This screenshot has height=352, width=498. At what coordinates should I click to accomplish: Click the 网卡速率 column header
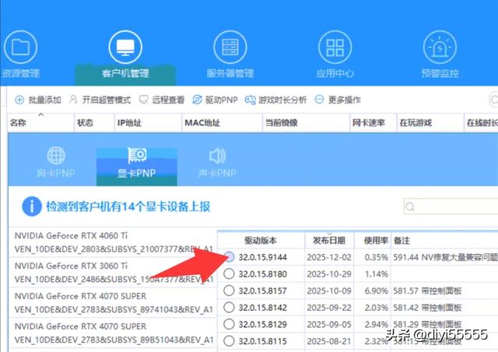[373, 122]
